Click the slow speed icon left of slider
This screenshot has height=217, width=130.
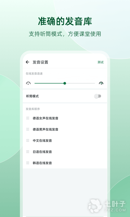click(x=28, y=83)
